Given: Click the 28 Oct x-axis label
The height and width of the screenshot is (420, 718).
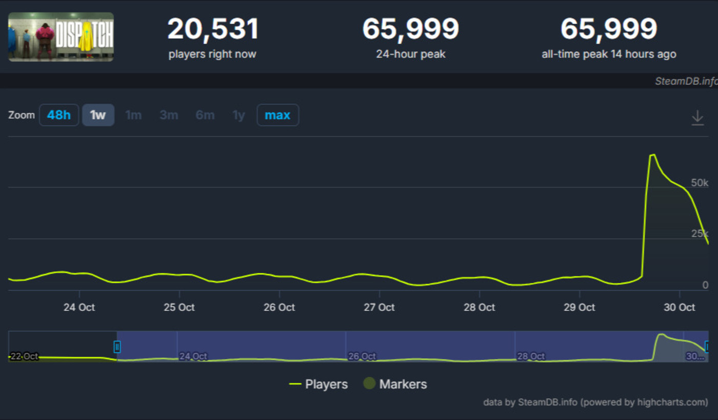Looking at the screenshot, I should (x=480, y=307).
